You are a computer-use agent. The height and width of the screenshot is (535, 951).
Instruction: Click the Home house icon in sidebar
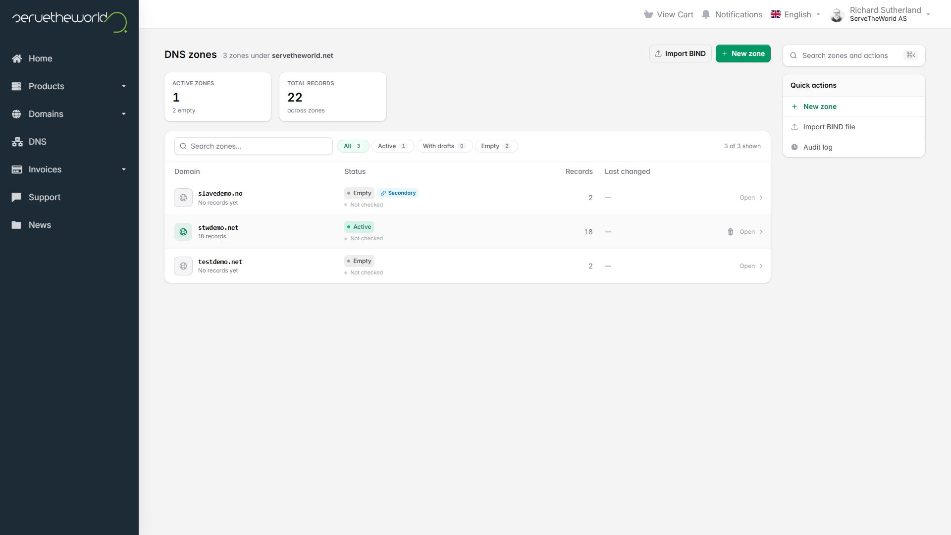17,58
